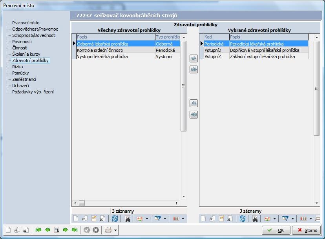Go to last record in bottom toolbar
Image resolution: width=325 pixels, height=239 pixels.
coord(74,230)
